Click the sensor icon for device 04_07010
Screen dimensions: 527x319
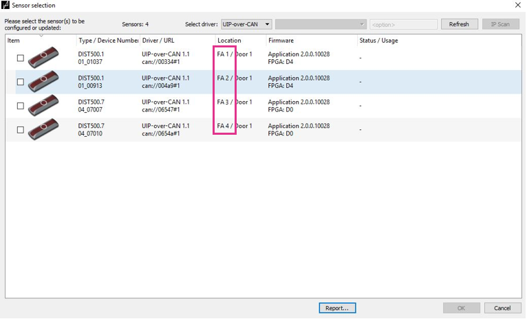point(43,129)
